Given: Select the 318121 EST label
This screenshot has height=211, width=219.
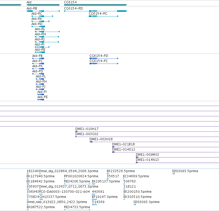Looking at the screenshot, I should [130, 187].
